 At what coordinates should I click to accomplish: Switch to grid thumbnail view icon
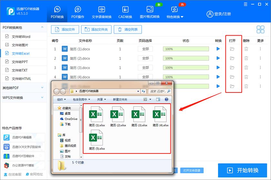(x=260, y=29)
